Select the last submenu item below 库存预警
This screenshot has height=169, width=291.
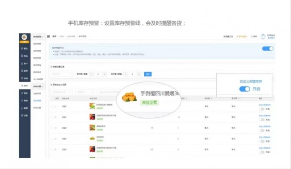coord(37,108)
